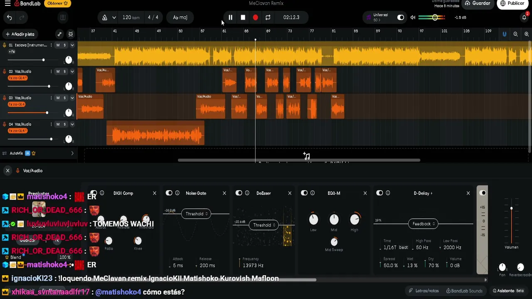Screen dimensions: 532x299
Task: Add effects with +Fx on track 01
Action: (12, 51)
